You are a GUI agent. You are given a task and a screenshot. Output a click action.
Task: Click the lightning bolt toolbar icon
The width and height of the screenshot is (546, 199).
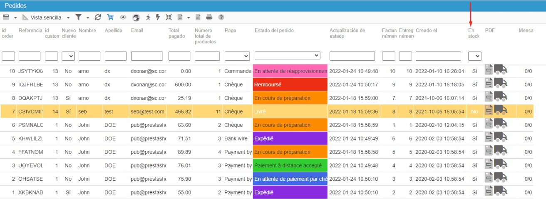pos(158,17)
